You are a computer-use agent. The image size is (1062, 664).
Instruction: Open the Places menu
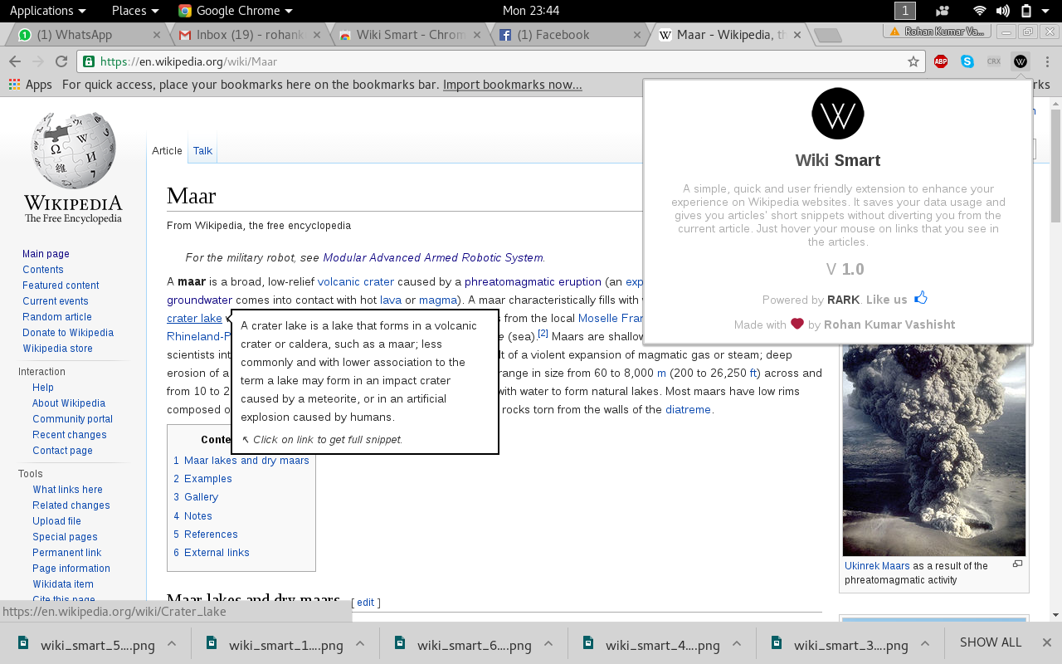click(129, 11)
